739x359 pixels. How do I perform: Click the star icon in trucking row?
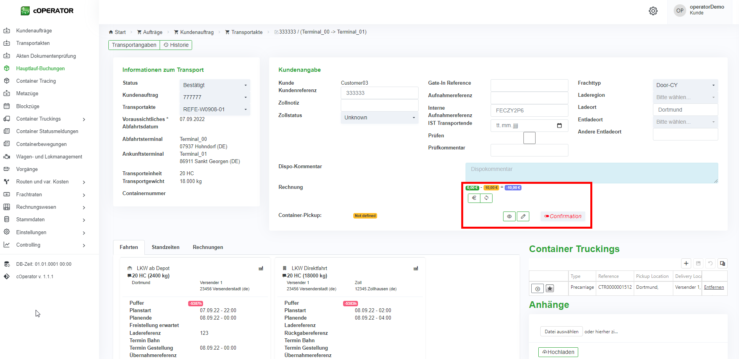click(550, 289)
